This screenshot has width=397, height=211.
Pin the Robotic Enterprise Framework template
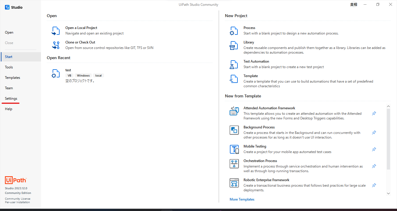tap(374, 185)
